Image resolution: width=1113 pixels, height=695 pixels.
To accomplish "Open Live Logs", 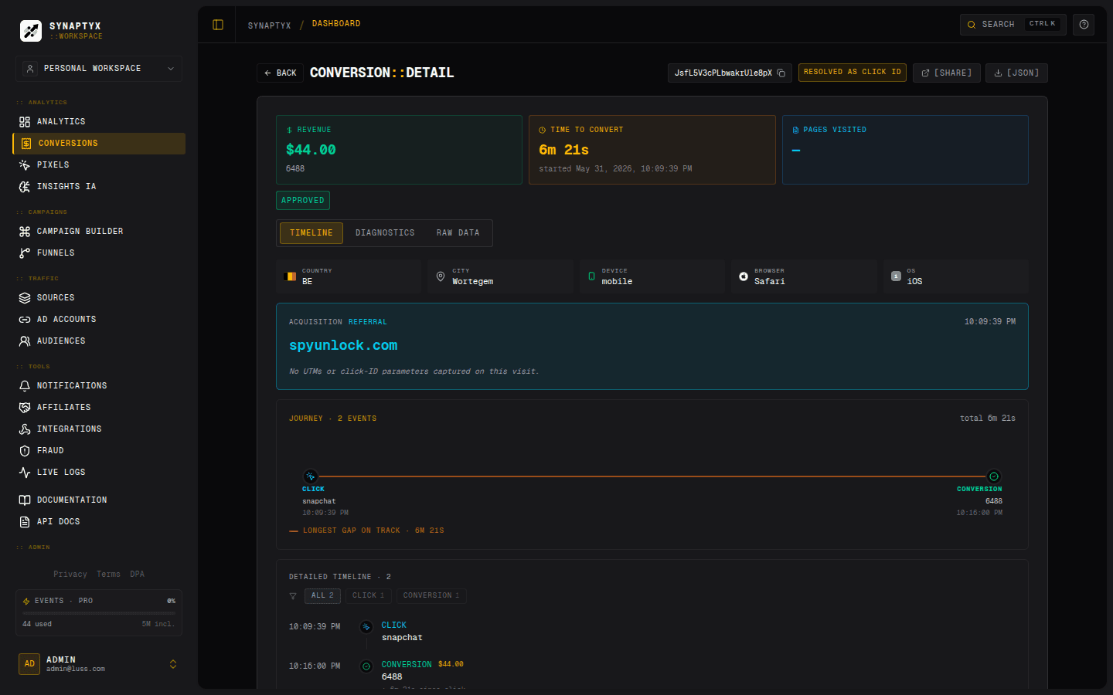I will coord(99,473).
